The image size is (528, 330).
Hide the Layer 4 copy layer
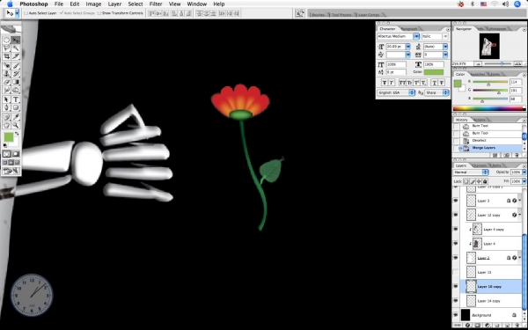click(456, 230)
